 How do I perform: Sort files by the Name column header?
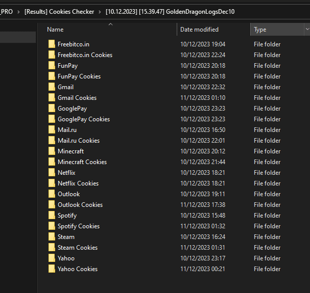[56, 30]
